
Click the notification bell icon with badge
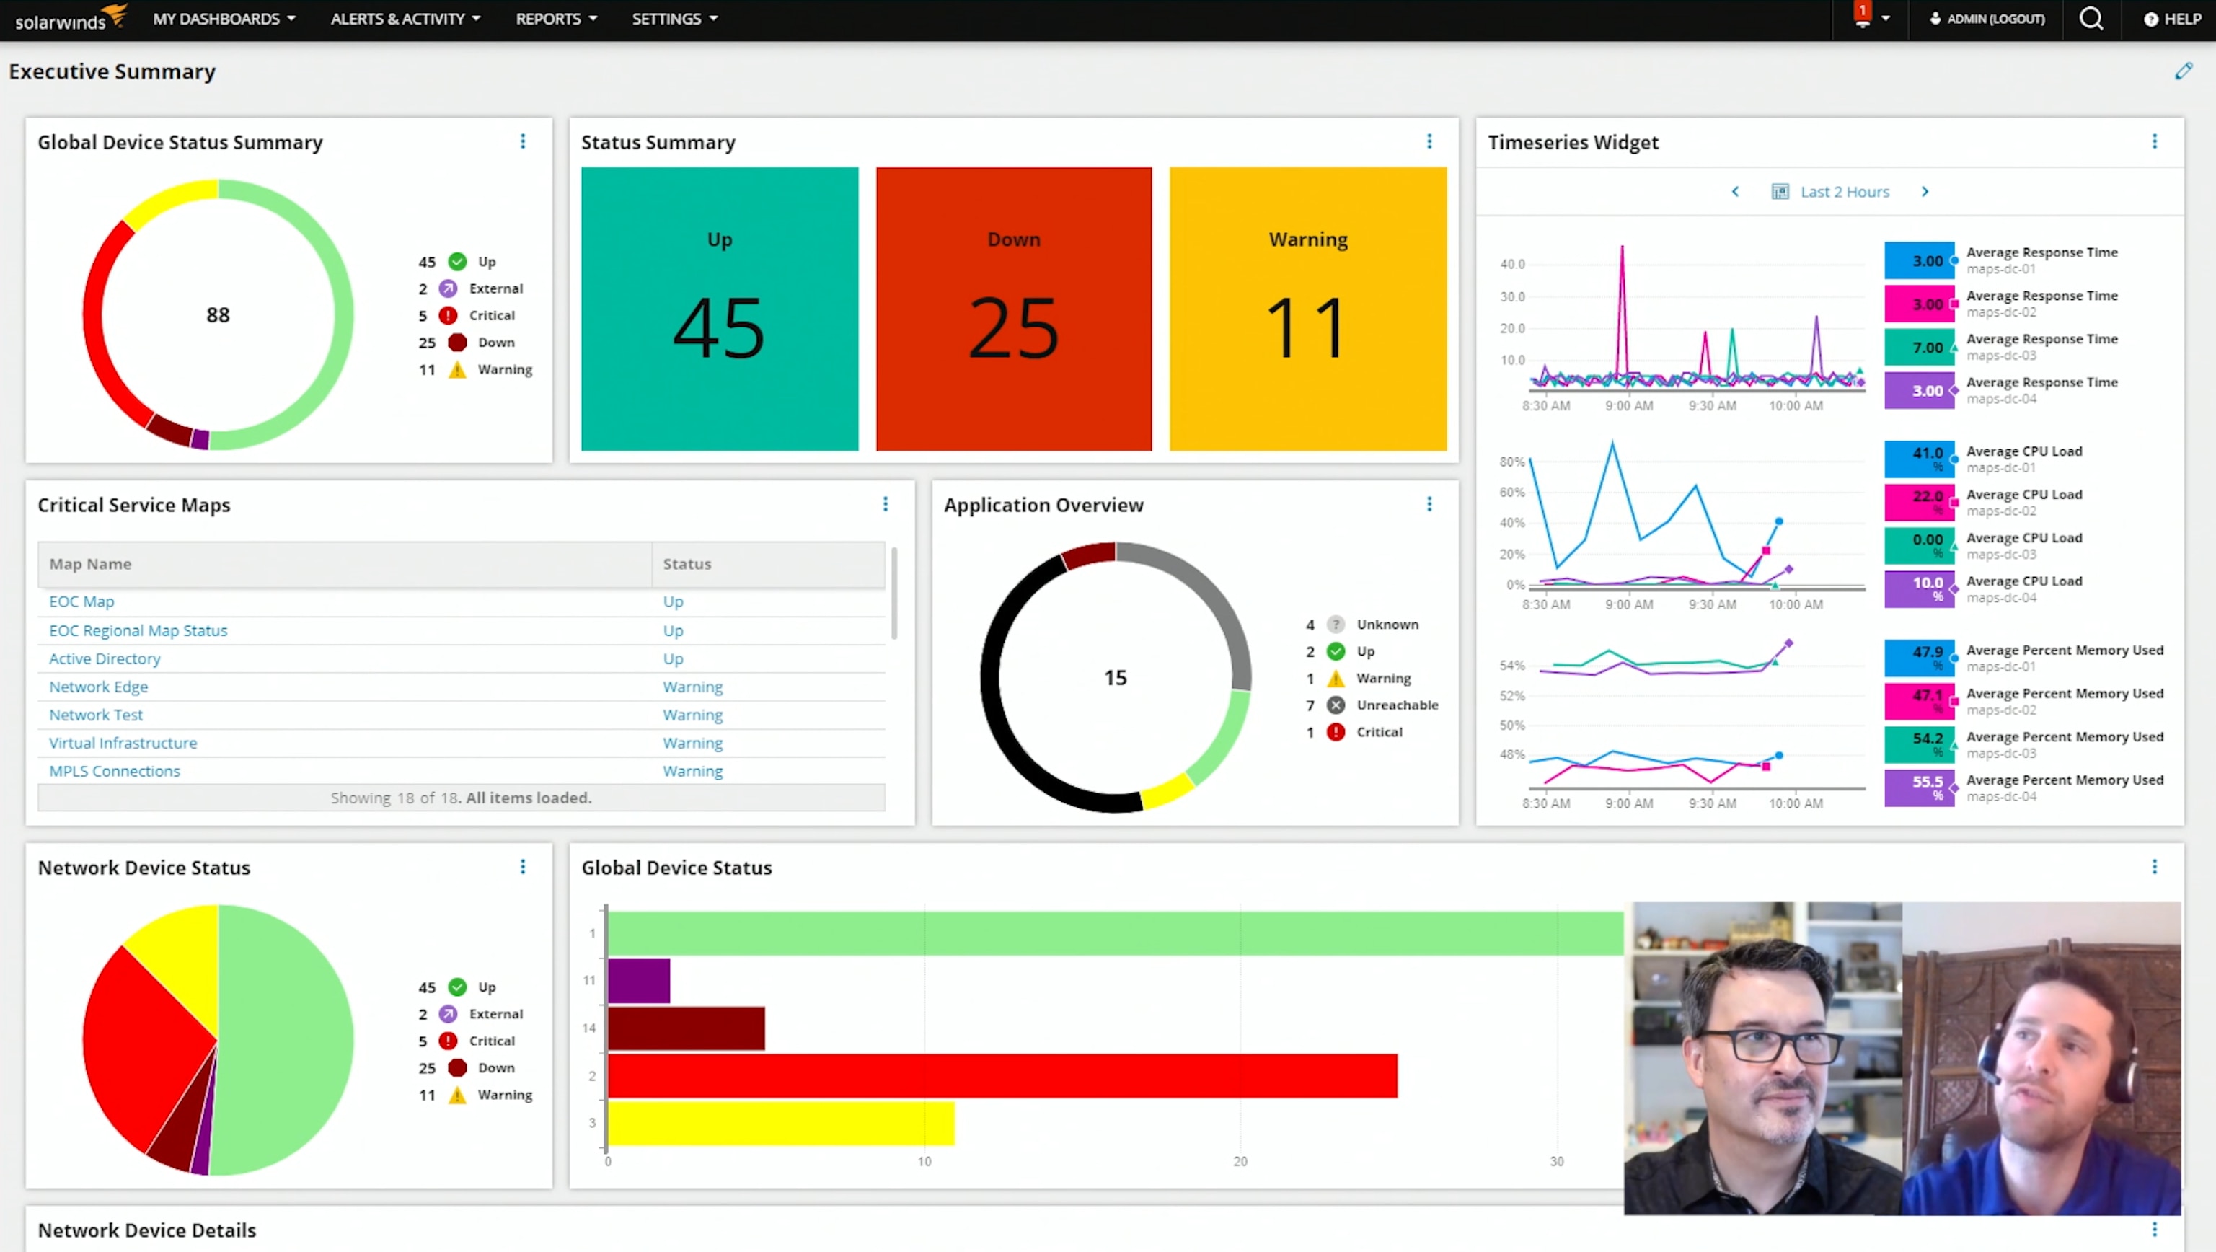1863,18
